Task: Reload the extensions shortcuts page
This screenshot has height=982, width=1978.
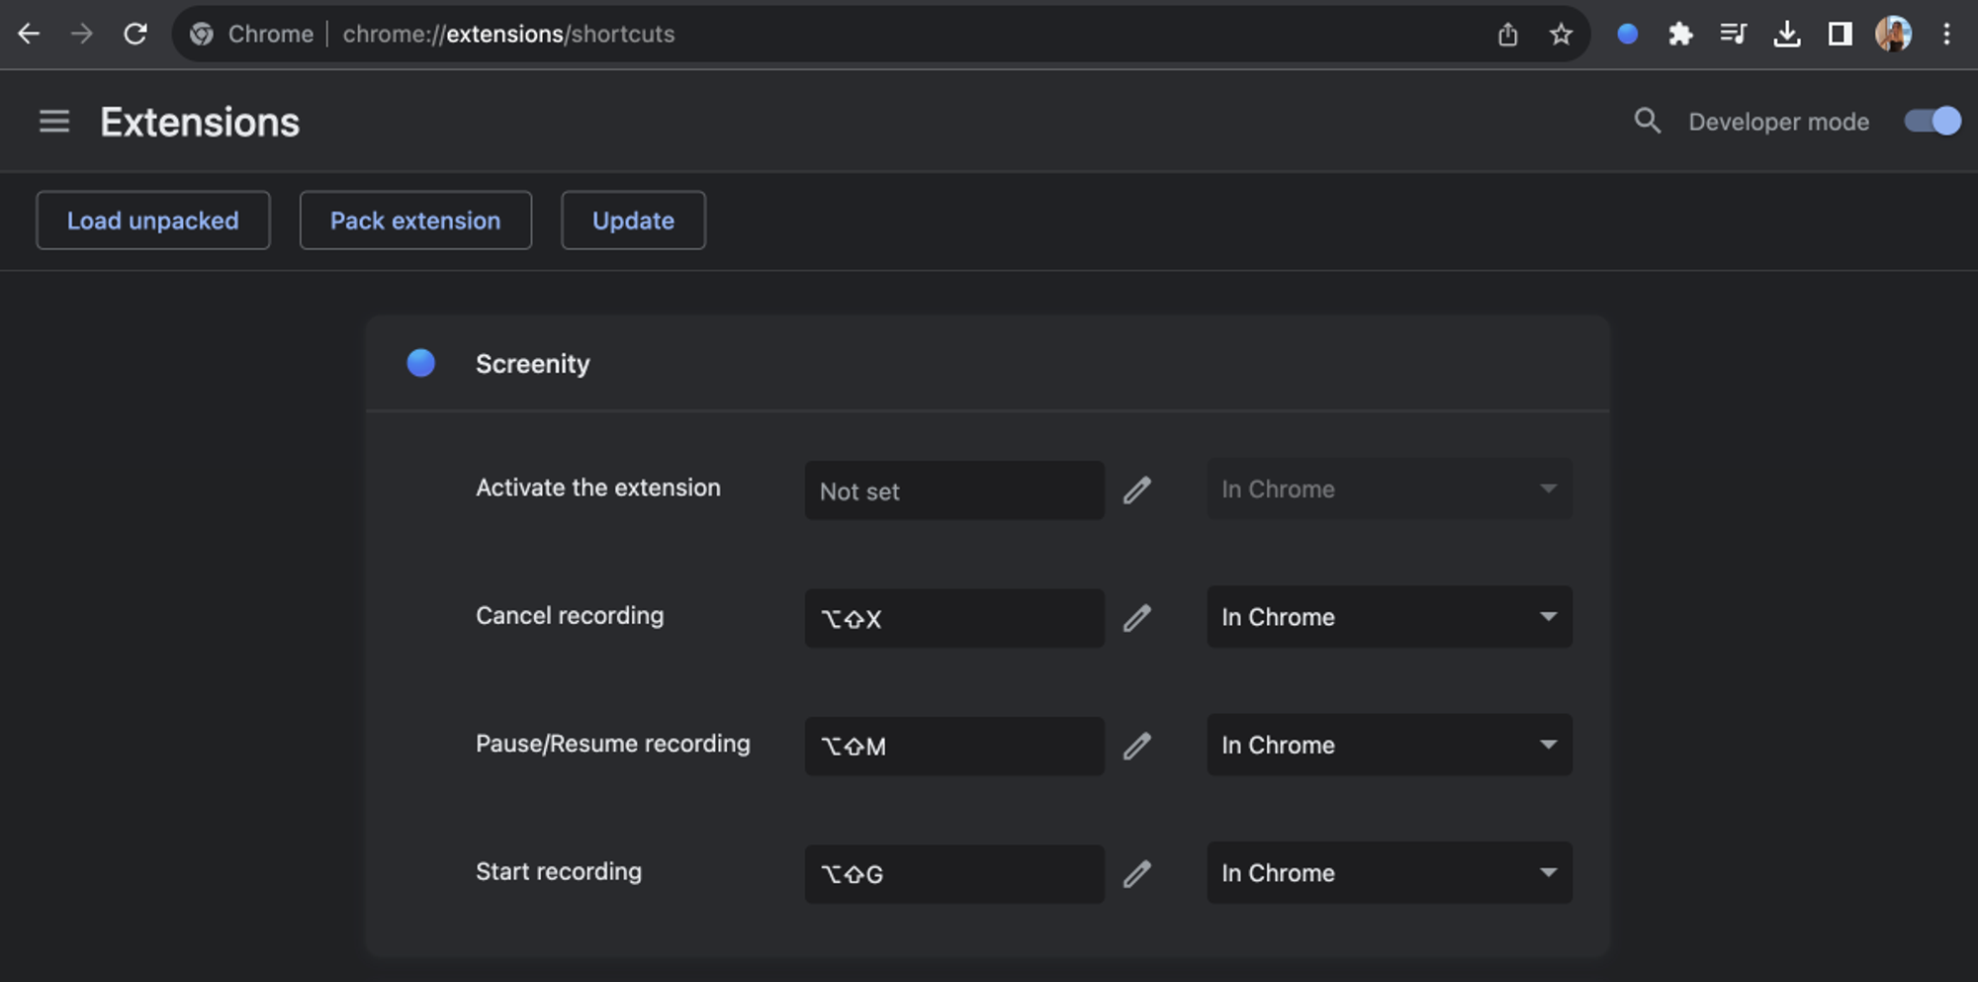Action: [x=135, y=34]
